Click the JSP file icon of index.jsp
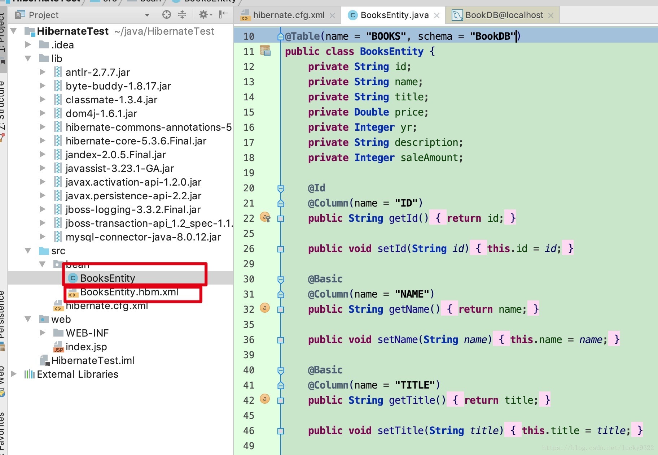Screen dimensions: 658x455 [58, 347]
